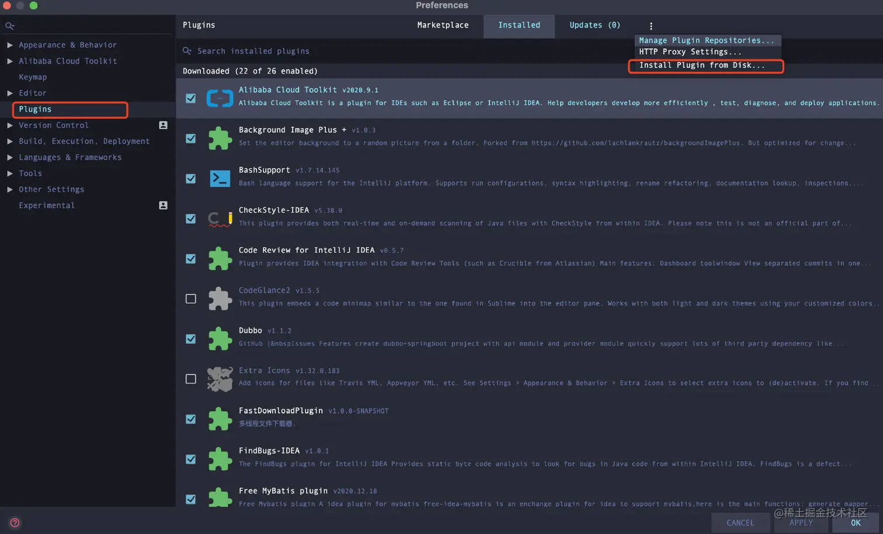Image resolution: width=883 pixels, height=534 pixels.
Task: Click the Free MyBatis plugin name
Action: click(283, 491)
